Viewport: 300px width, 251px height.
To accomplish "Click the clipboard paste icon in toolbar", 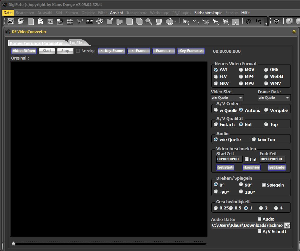I will click(40, 22).
